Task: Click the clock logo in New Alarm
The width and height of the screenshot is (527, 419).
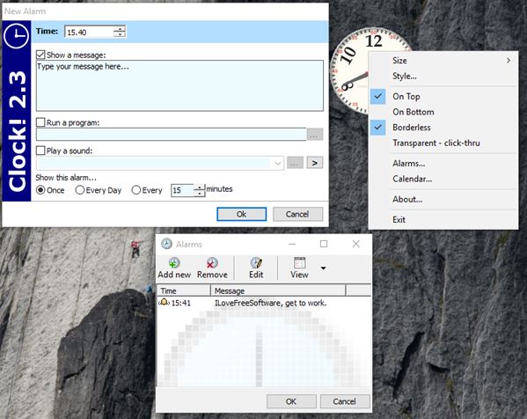Action: point(16,35)
